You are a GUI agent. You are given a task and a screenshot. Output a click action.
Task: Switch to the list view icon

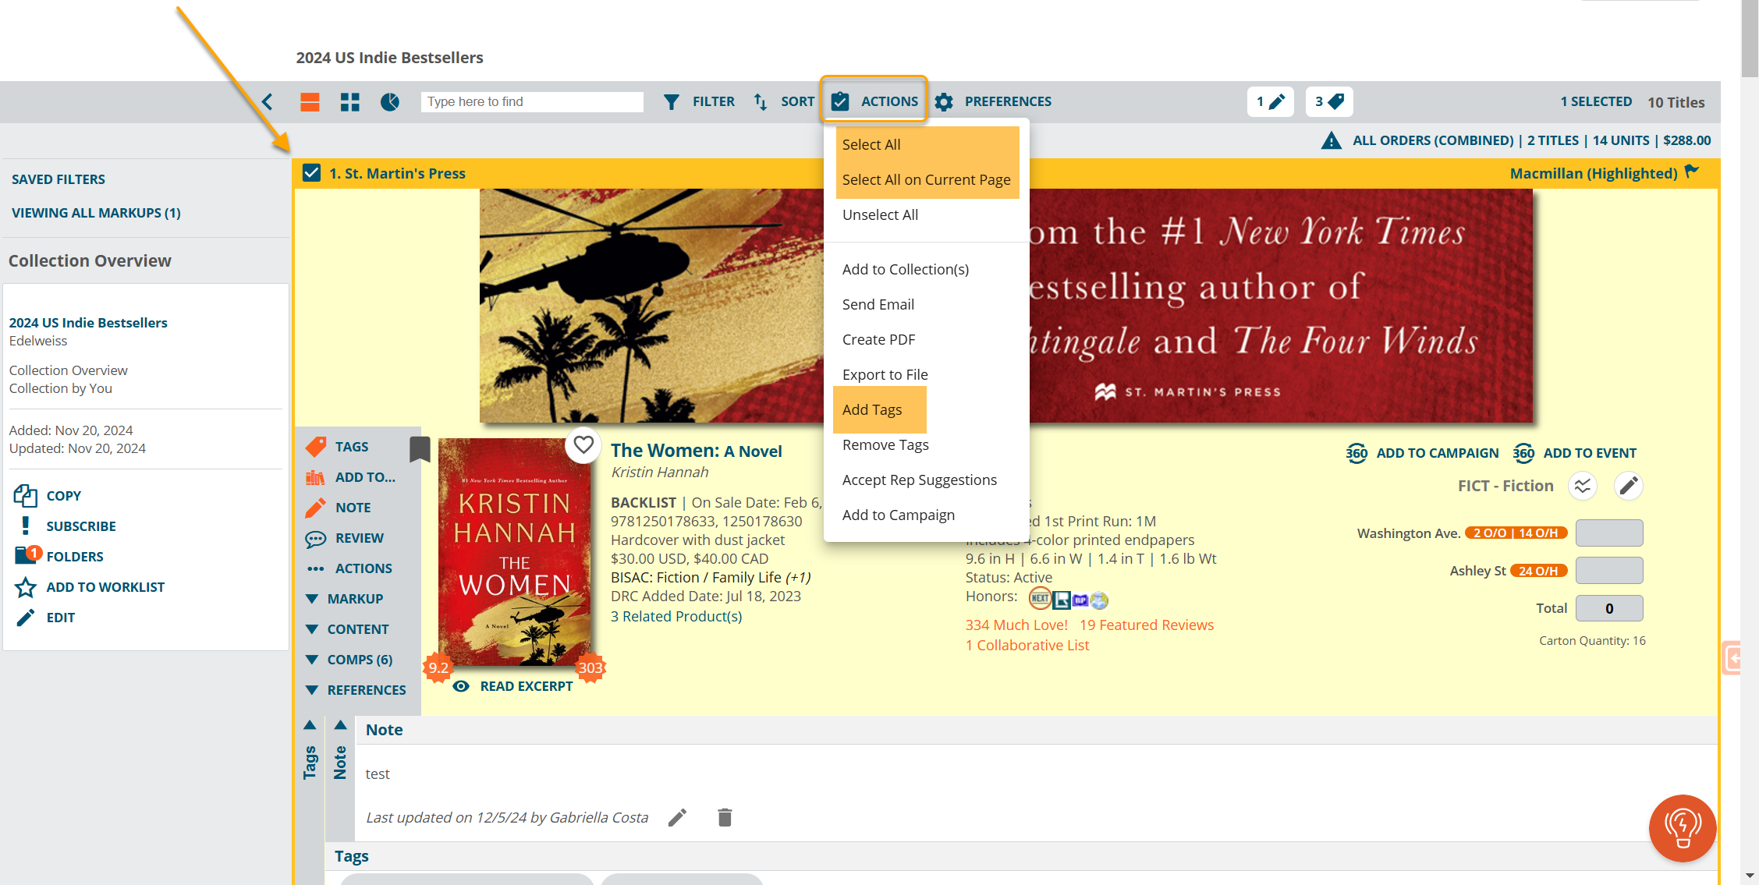pyautogui.click(x=310, y=101)
